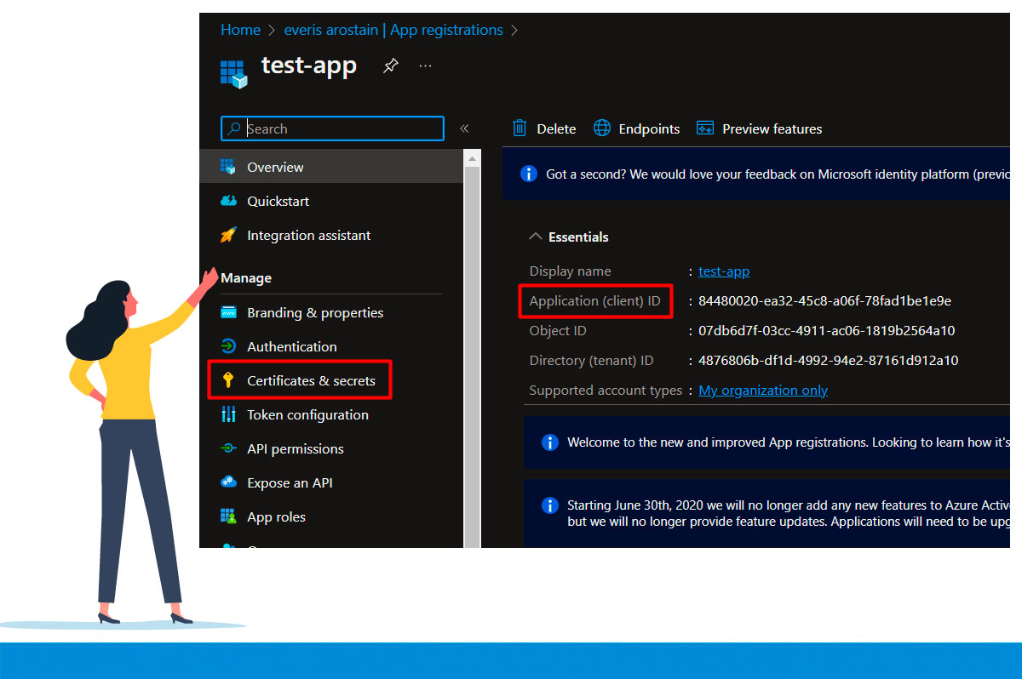Screen dimensions: 1022x679
Task: Click the Delete trash can icon
Action: tap(520, 128)
